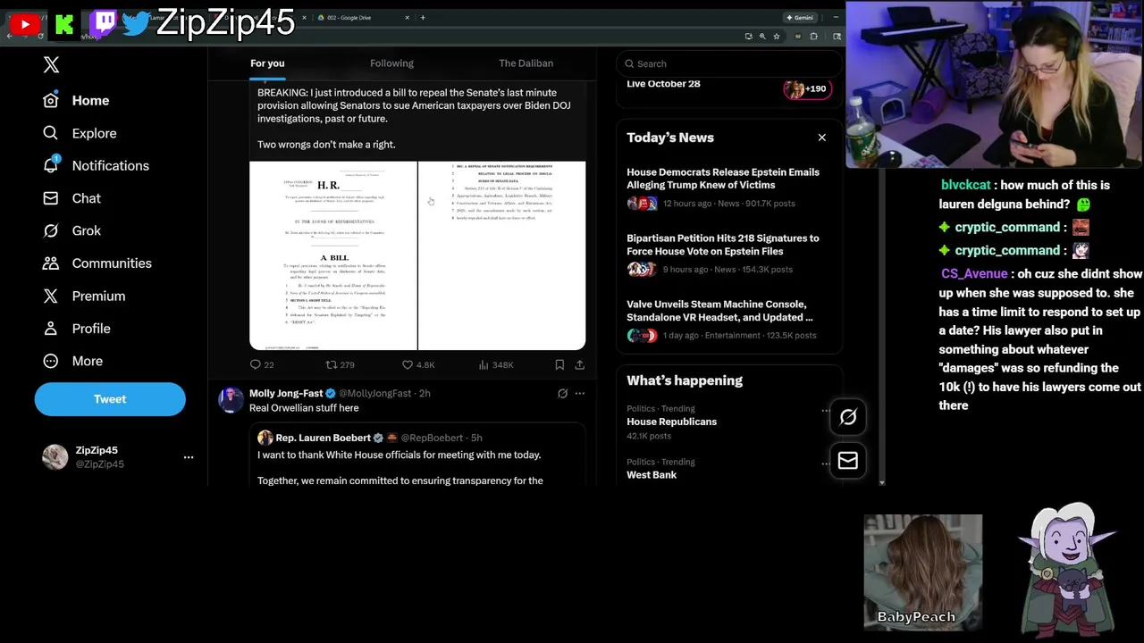Open Grok from the sidebar
The height and width of the screenshot is (643, 1144).
tap(71, 230)
